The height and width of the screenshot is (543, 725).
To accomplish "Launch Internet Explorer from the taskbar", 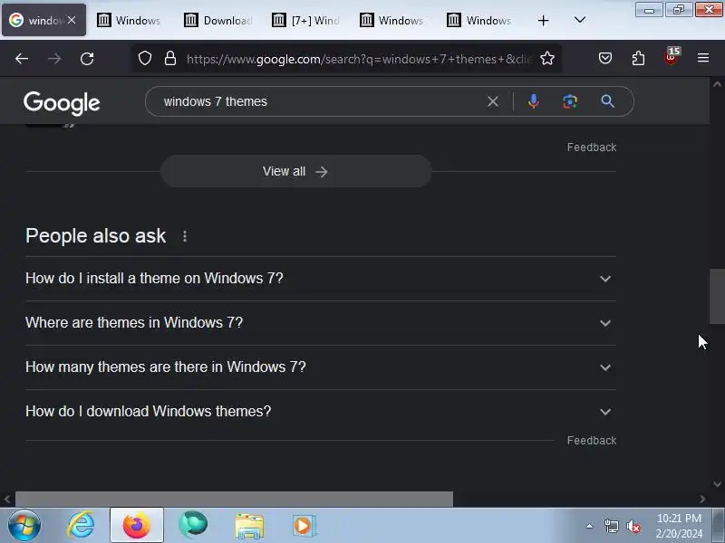I will pyautogui.click(x=81, y=526).
